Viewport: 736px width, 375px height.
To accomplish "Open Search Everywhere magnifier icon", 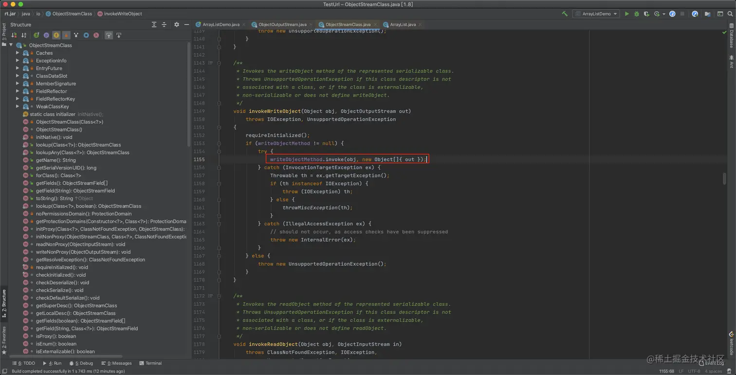I will (x=731, y=14).
